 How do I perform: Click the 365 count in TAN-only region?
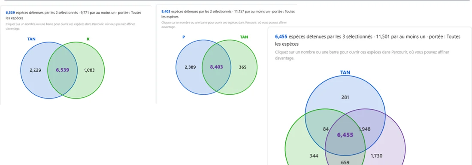[242, 67]
